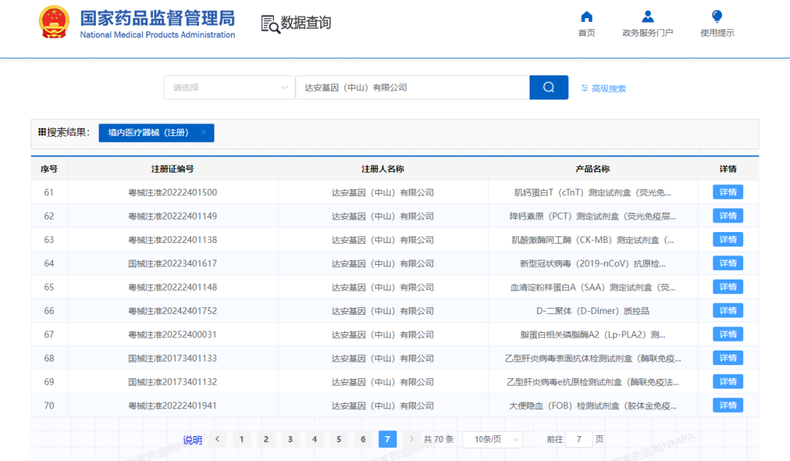The image size is (790, 461).
Task: Open the 10条/页 page size dropdown
Action: pyautogui.click(x=492, y=439)
